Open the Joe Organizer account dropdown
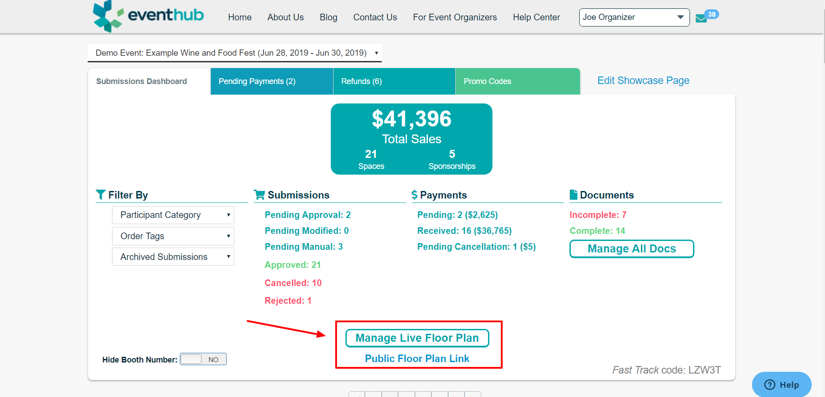The height and width of the screenshot is (397, 825). coord(634,17)
